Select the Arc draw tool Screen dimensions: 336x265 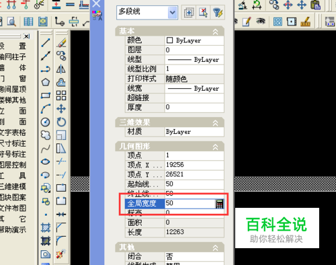point(46,109)
